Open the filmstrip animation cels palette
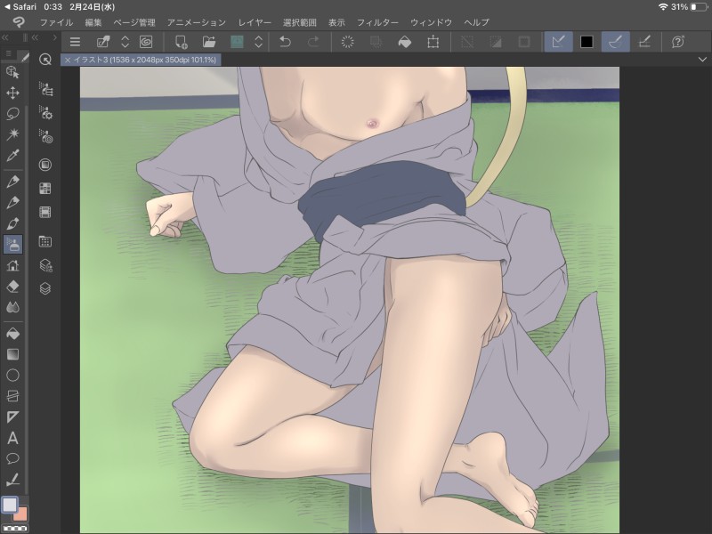The height and width of the screenshot is (534, 712). (45, 212)
